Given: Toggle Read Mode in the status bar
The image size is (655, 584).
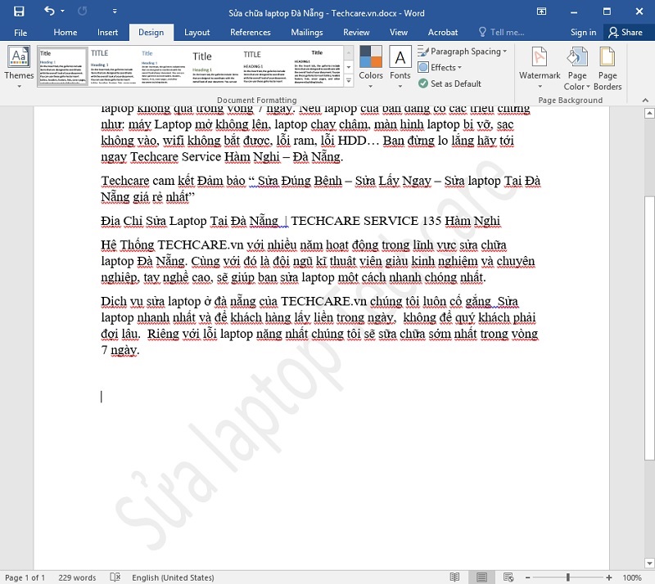Looking at the screenshot, I should 454,577.
